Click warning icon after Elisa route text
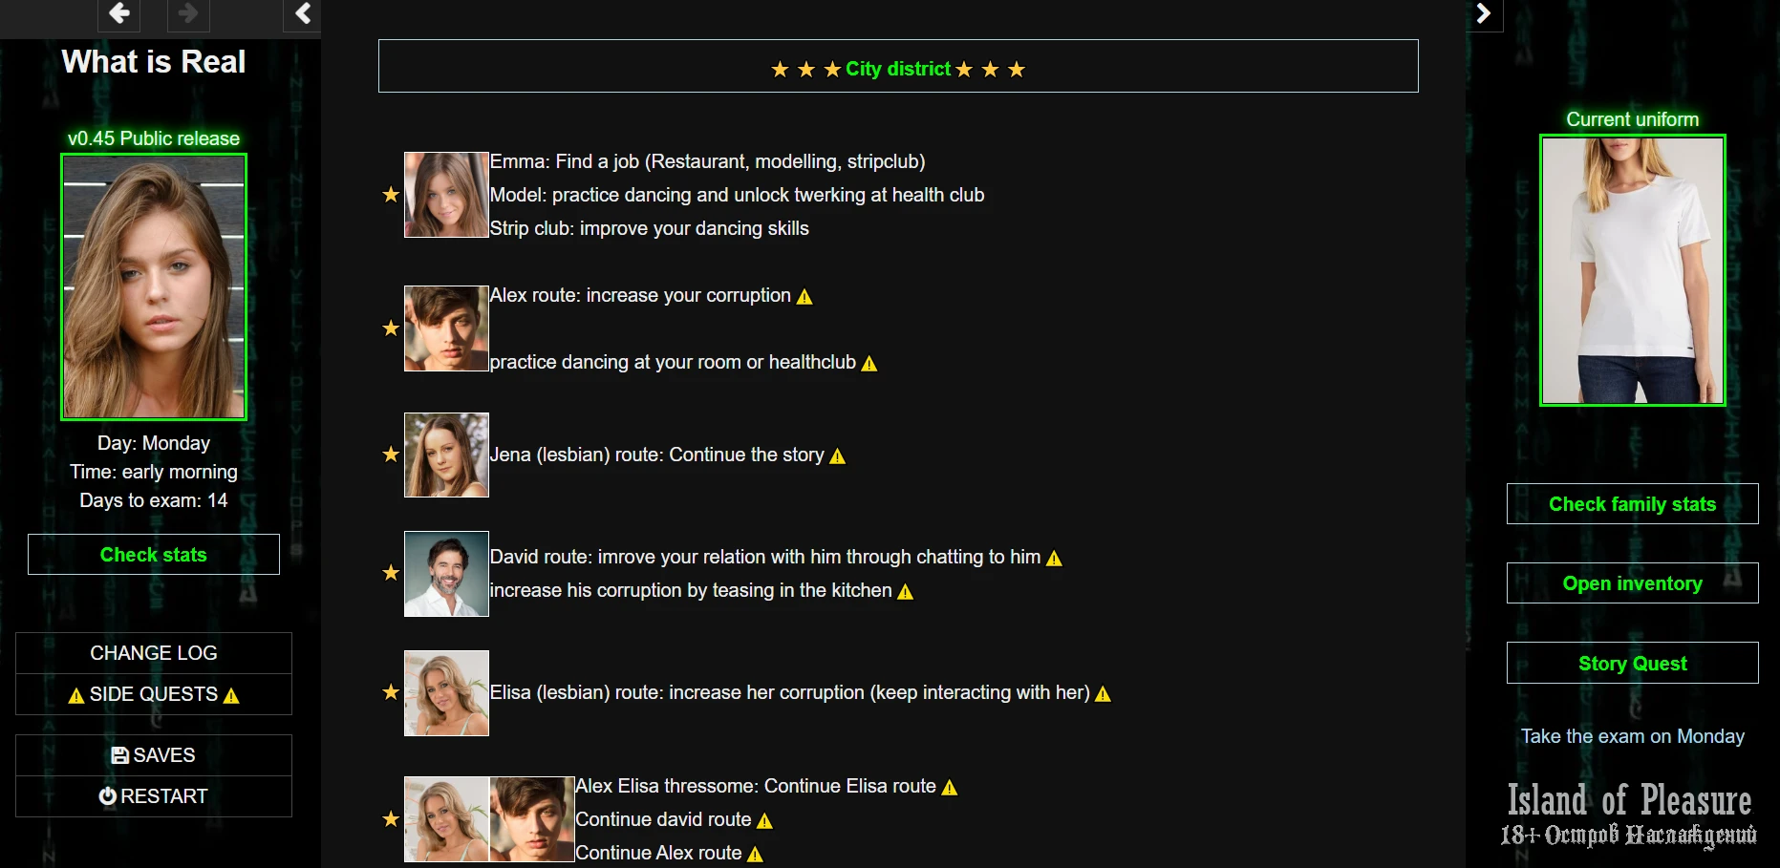 pyautogui.click(x=1103, y=694)
